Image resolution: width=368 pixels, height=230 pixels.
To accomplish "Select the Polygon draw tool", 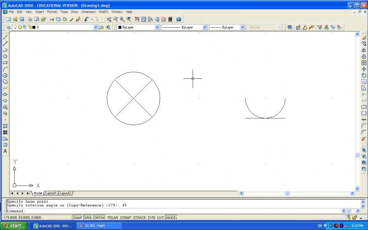I will 5,56.
